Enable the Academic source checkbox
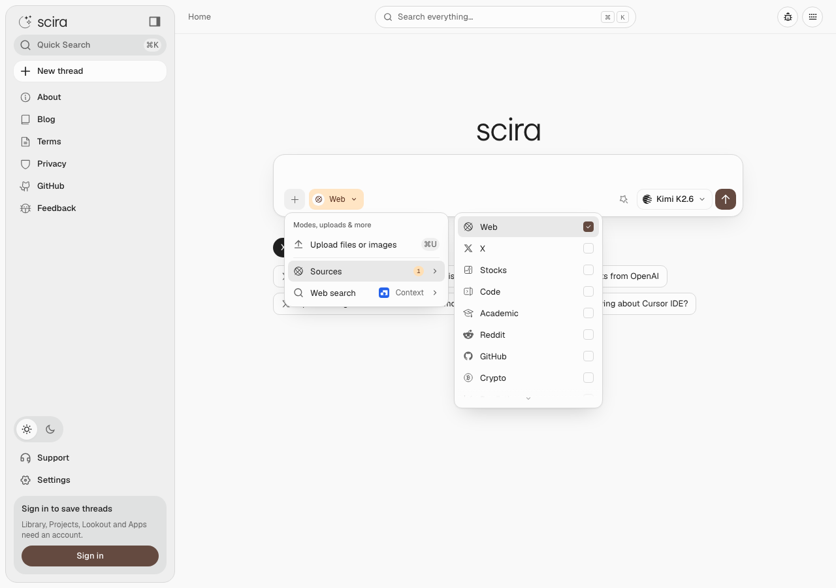 click(x=588, y=313)
